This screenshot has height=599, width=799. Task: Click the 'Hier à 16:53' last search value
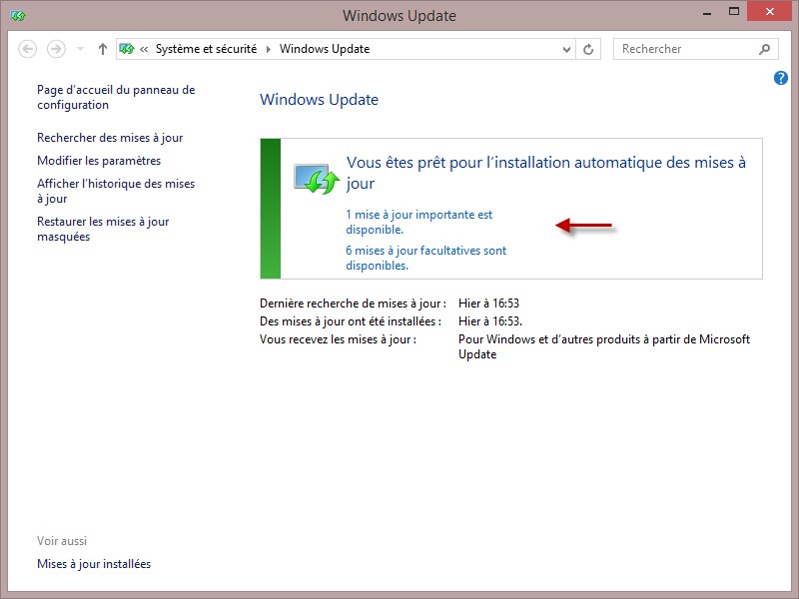(x=488, y=303)
